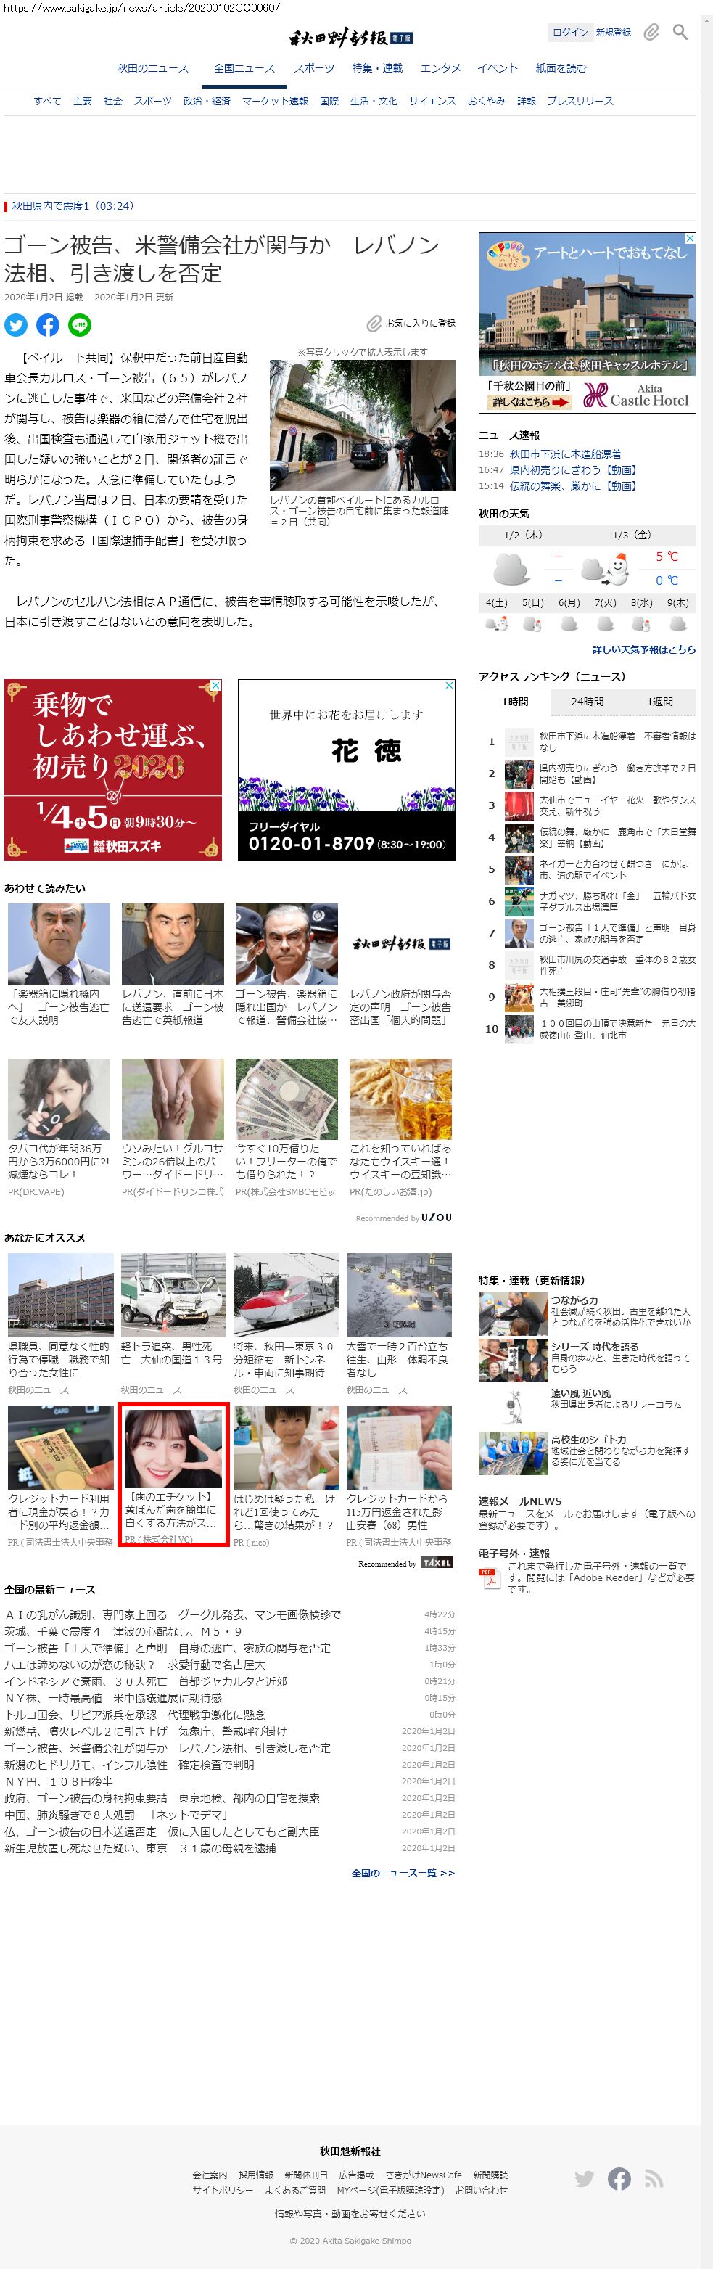Click the paperclip icon in header
This screenshot has height=2269, width=713.
[651, 33]
